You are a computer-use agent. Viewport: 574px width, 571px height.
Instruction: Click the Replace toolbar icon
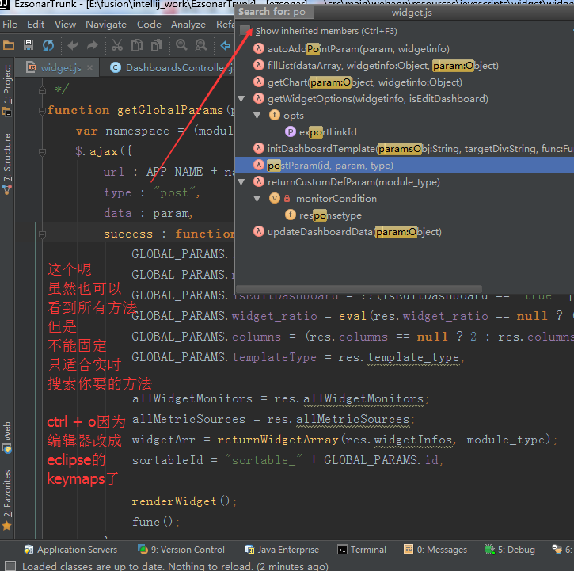point(200,45)
